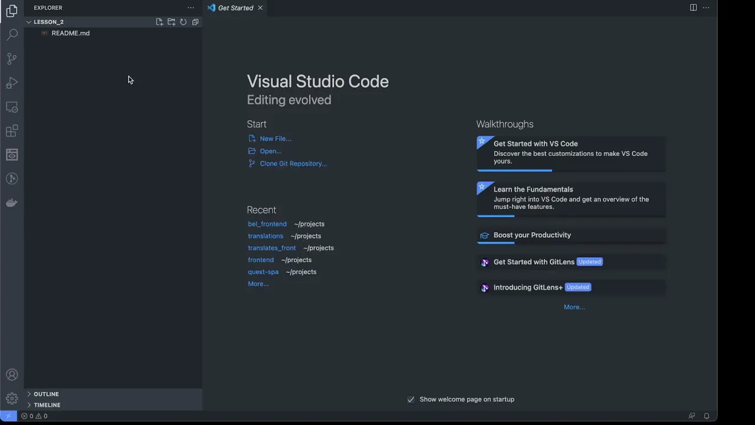Open Explorer views and more actions menu
This screenshot has width=755, height=425.
click(x=191, y=8)
